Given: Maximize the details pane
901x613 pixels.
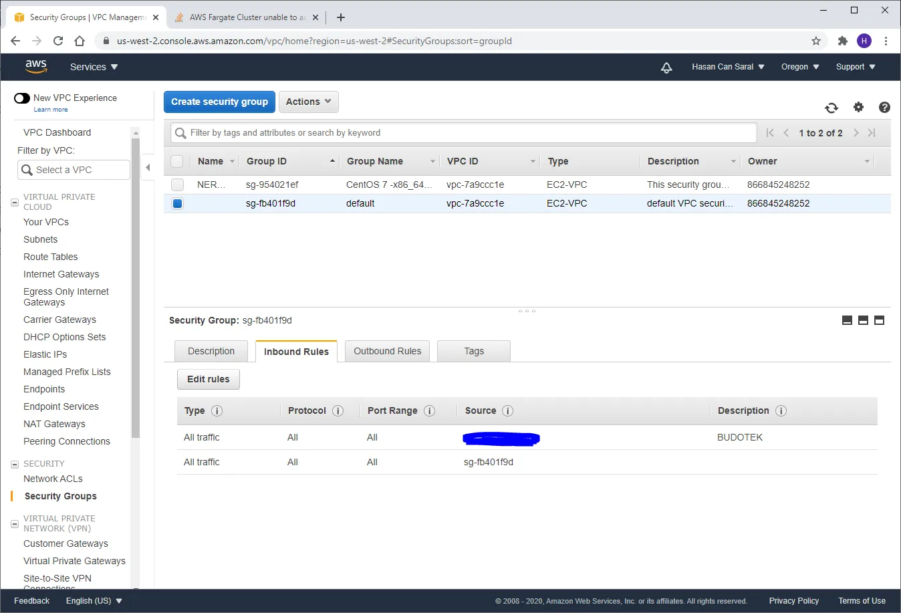Looking at the screenshot, I should [x=879, y=320].
